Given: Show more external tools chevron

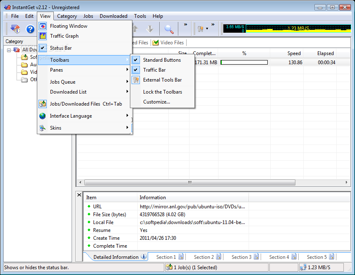Looking at the screenshot, I should click(213, 24).
